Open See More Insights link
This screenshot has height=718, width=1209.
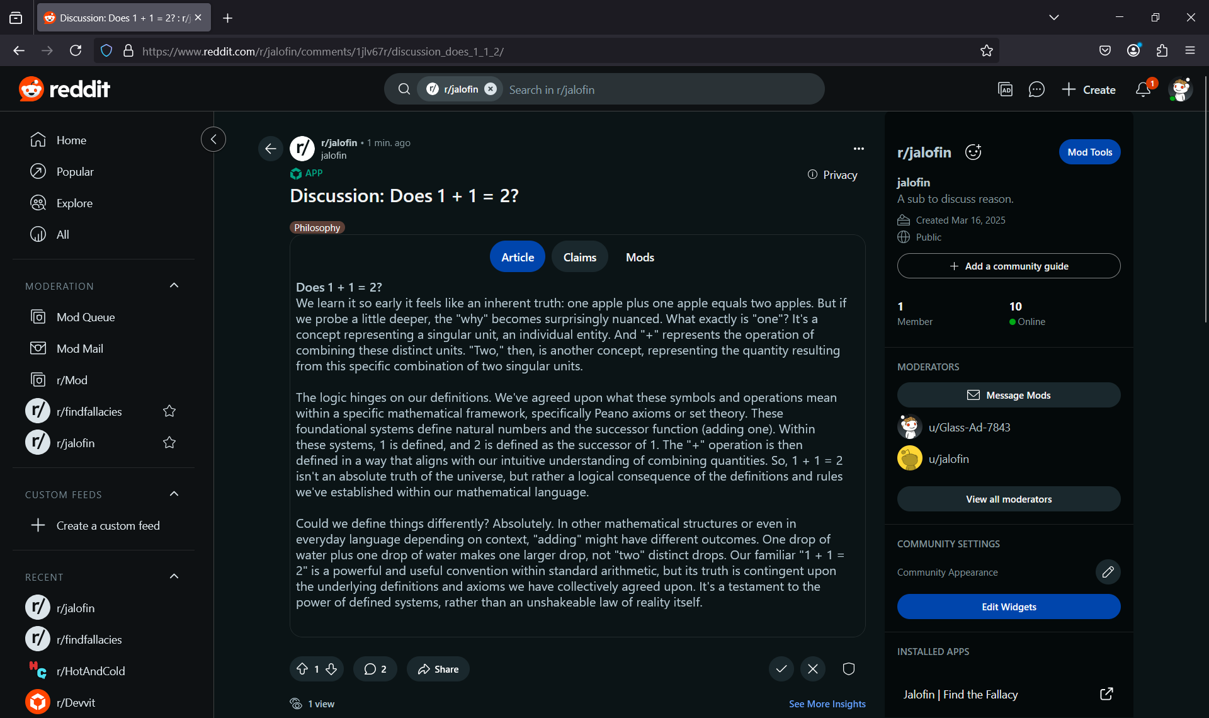[827, 704]
